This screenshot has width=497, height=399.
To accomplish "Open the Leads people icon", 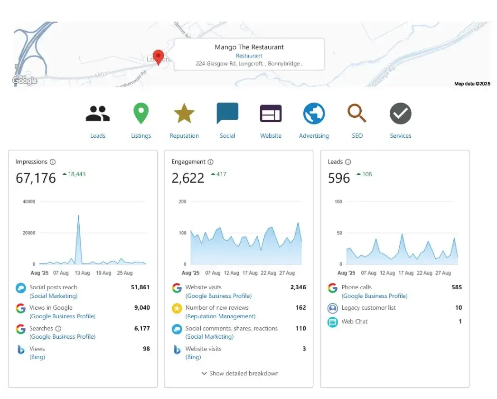I will [x=98, y=114].
